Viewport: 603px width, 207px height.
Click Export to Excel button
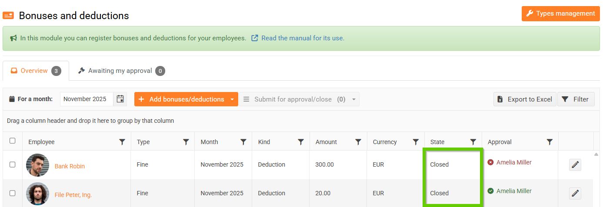[525, 99]
